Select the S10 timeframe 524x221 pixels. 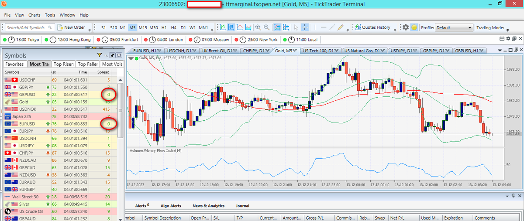pyautogui.click(x=113, y=27)
